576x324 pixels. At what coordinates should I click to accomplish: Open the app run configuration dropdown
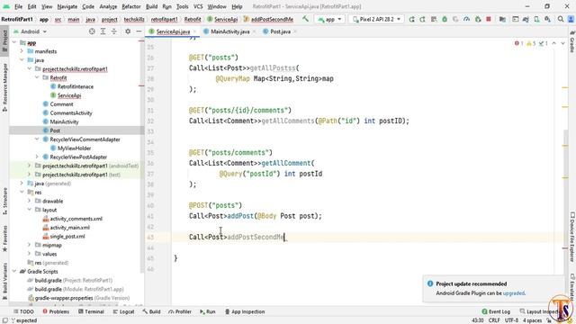click(329, 19)
